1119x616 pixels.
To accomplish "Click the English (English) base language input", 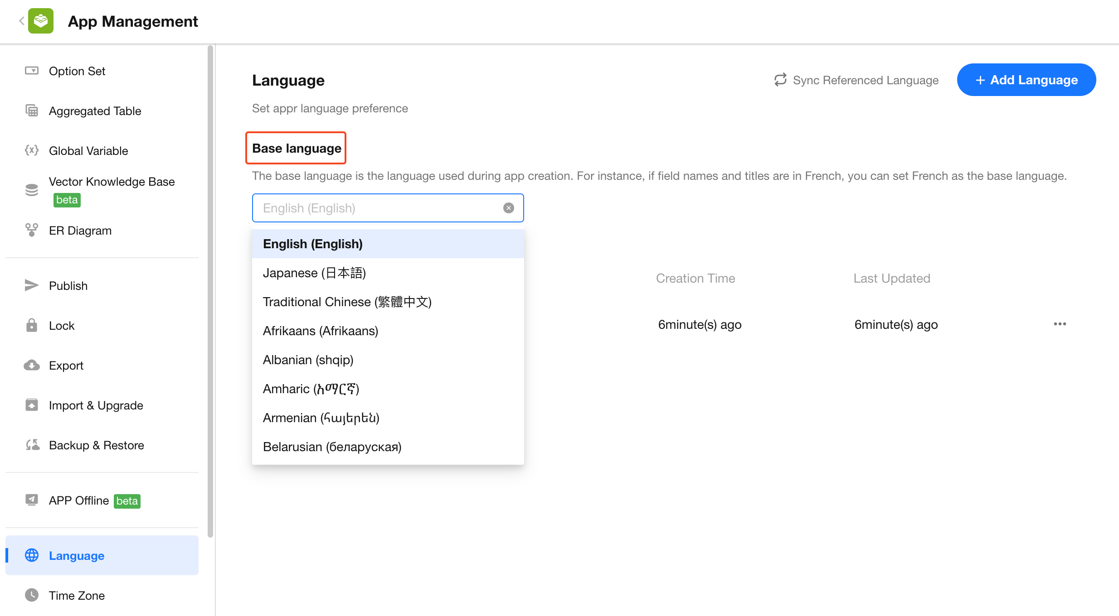I will point(376,208).
